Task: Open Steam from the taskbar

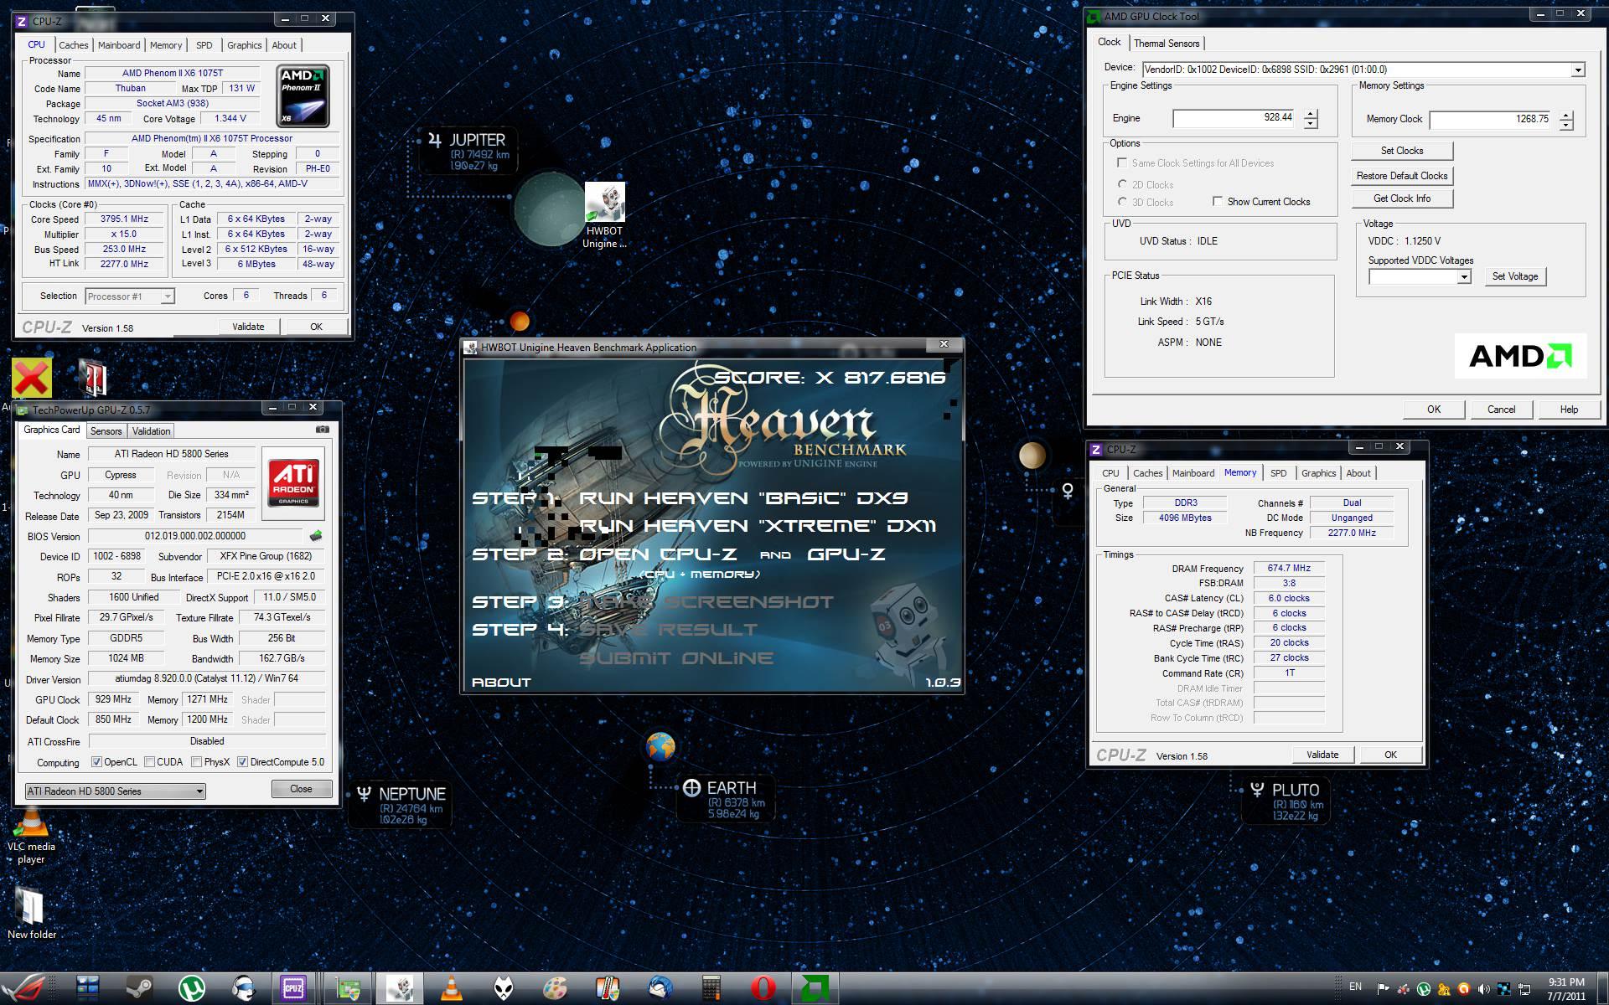Action: coord(140,988)
